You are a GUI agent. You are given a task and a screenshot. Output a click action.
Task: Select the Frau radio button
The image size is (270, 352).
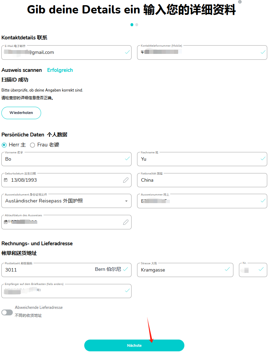pyautogui.click(x=32, y=145)
